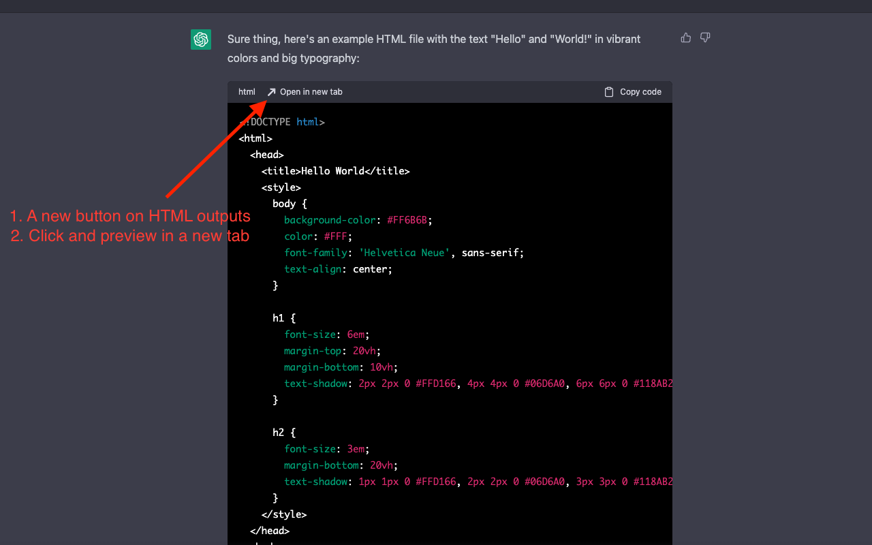Click the external-link arrow in the code toolbar
The height and width of the screenshot is (545, 872).
pyautogui.click(x=271, y=91)
